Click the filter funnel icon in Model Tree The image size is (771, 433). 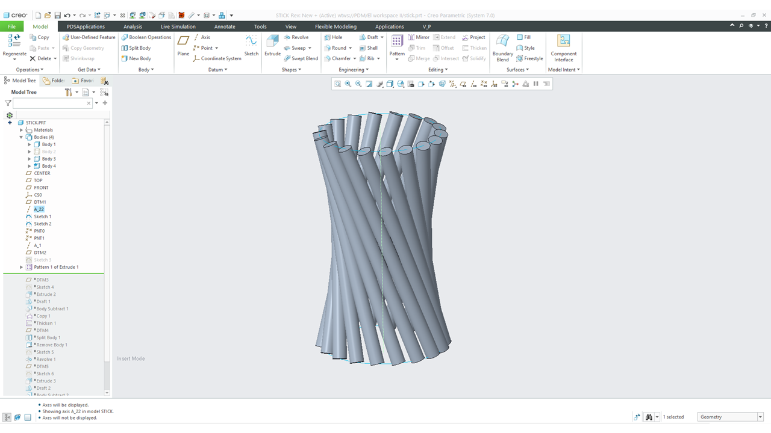[x=8, y=103]
